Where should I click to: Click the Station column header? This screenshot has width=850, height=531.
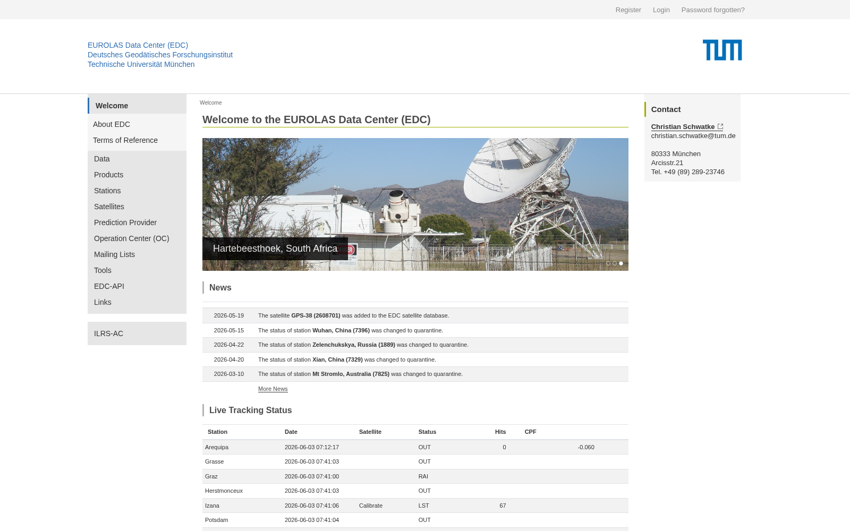point(217,432)
